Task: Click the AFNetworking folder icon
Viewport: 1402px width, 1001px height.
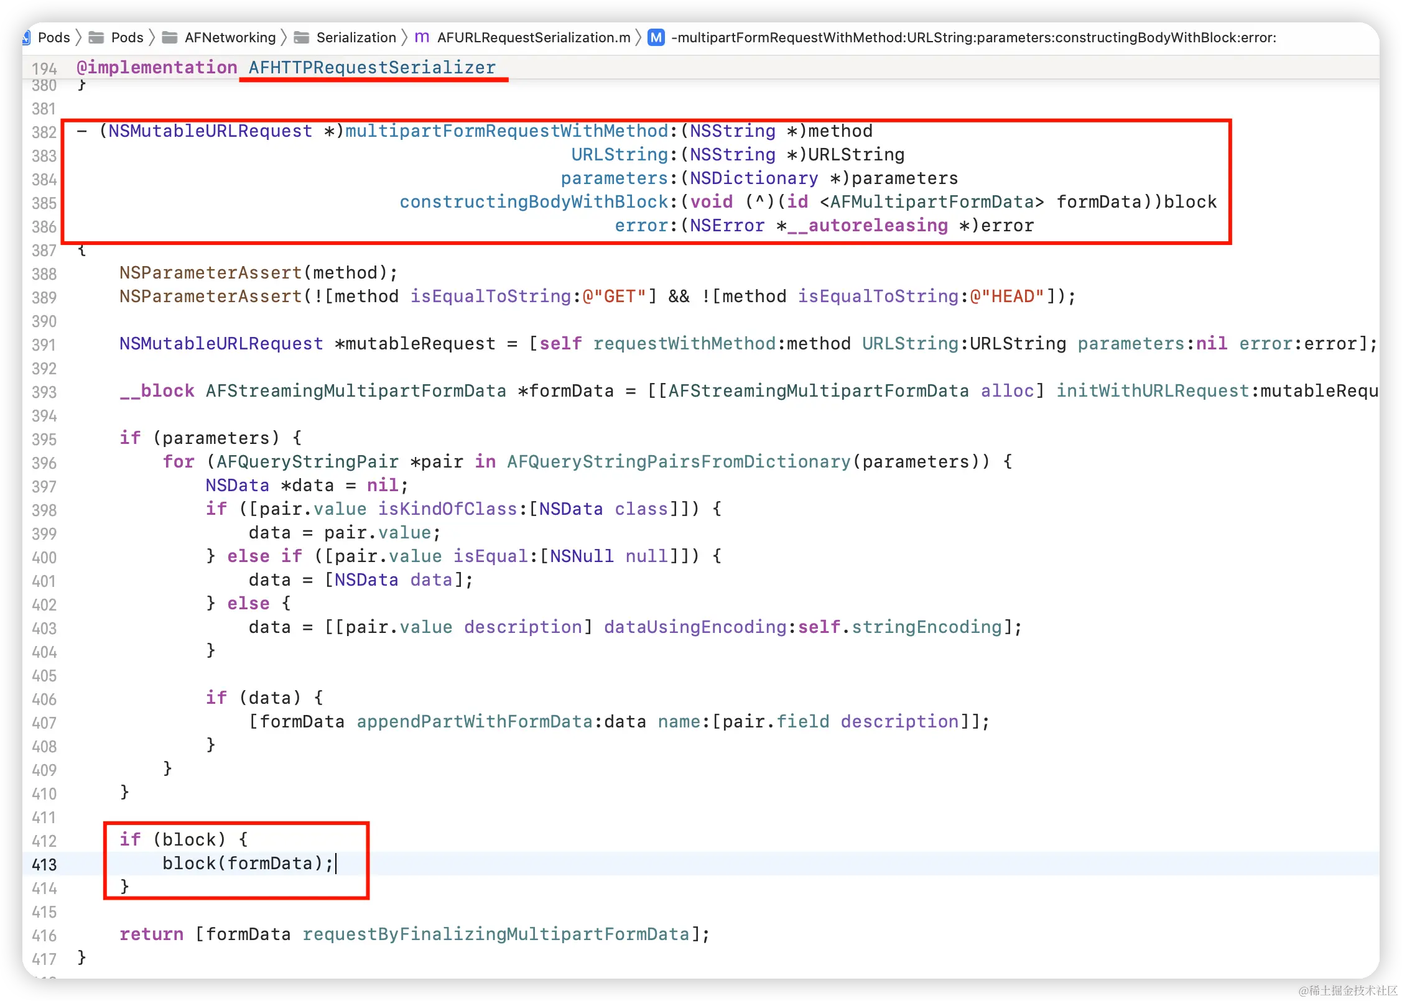Action: coord(170,38)
